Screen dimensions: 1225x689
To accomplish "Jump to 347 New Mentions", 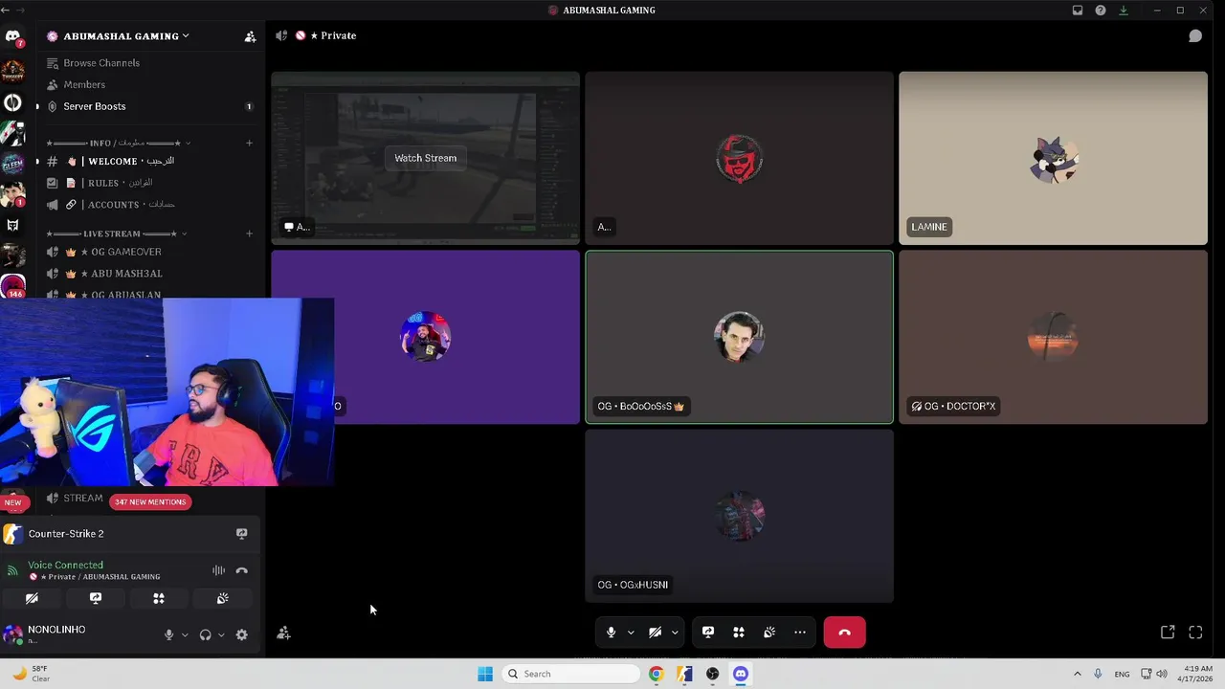I will point(149,501).
